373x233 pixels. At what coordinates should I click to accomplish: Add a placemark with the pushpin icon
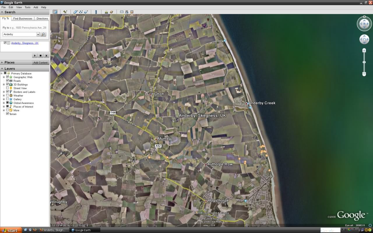[65, 12]
